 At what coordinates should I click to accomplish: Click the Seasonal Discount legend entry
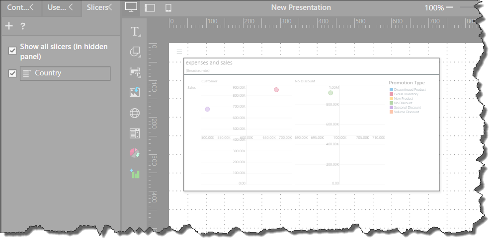coord(405,108)
